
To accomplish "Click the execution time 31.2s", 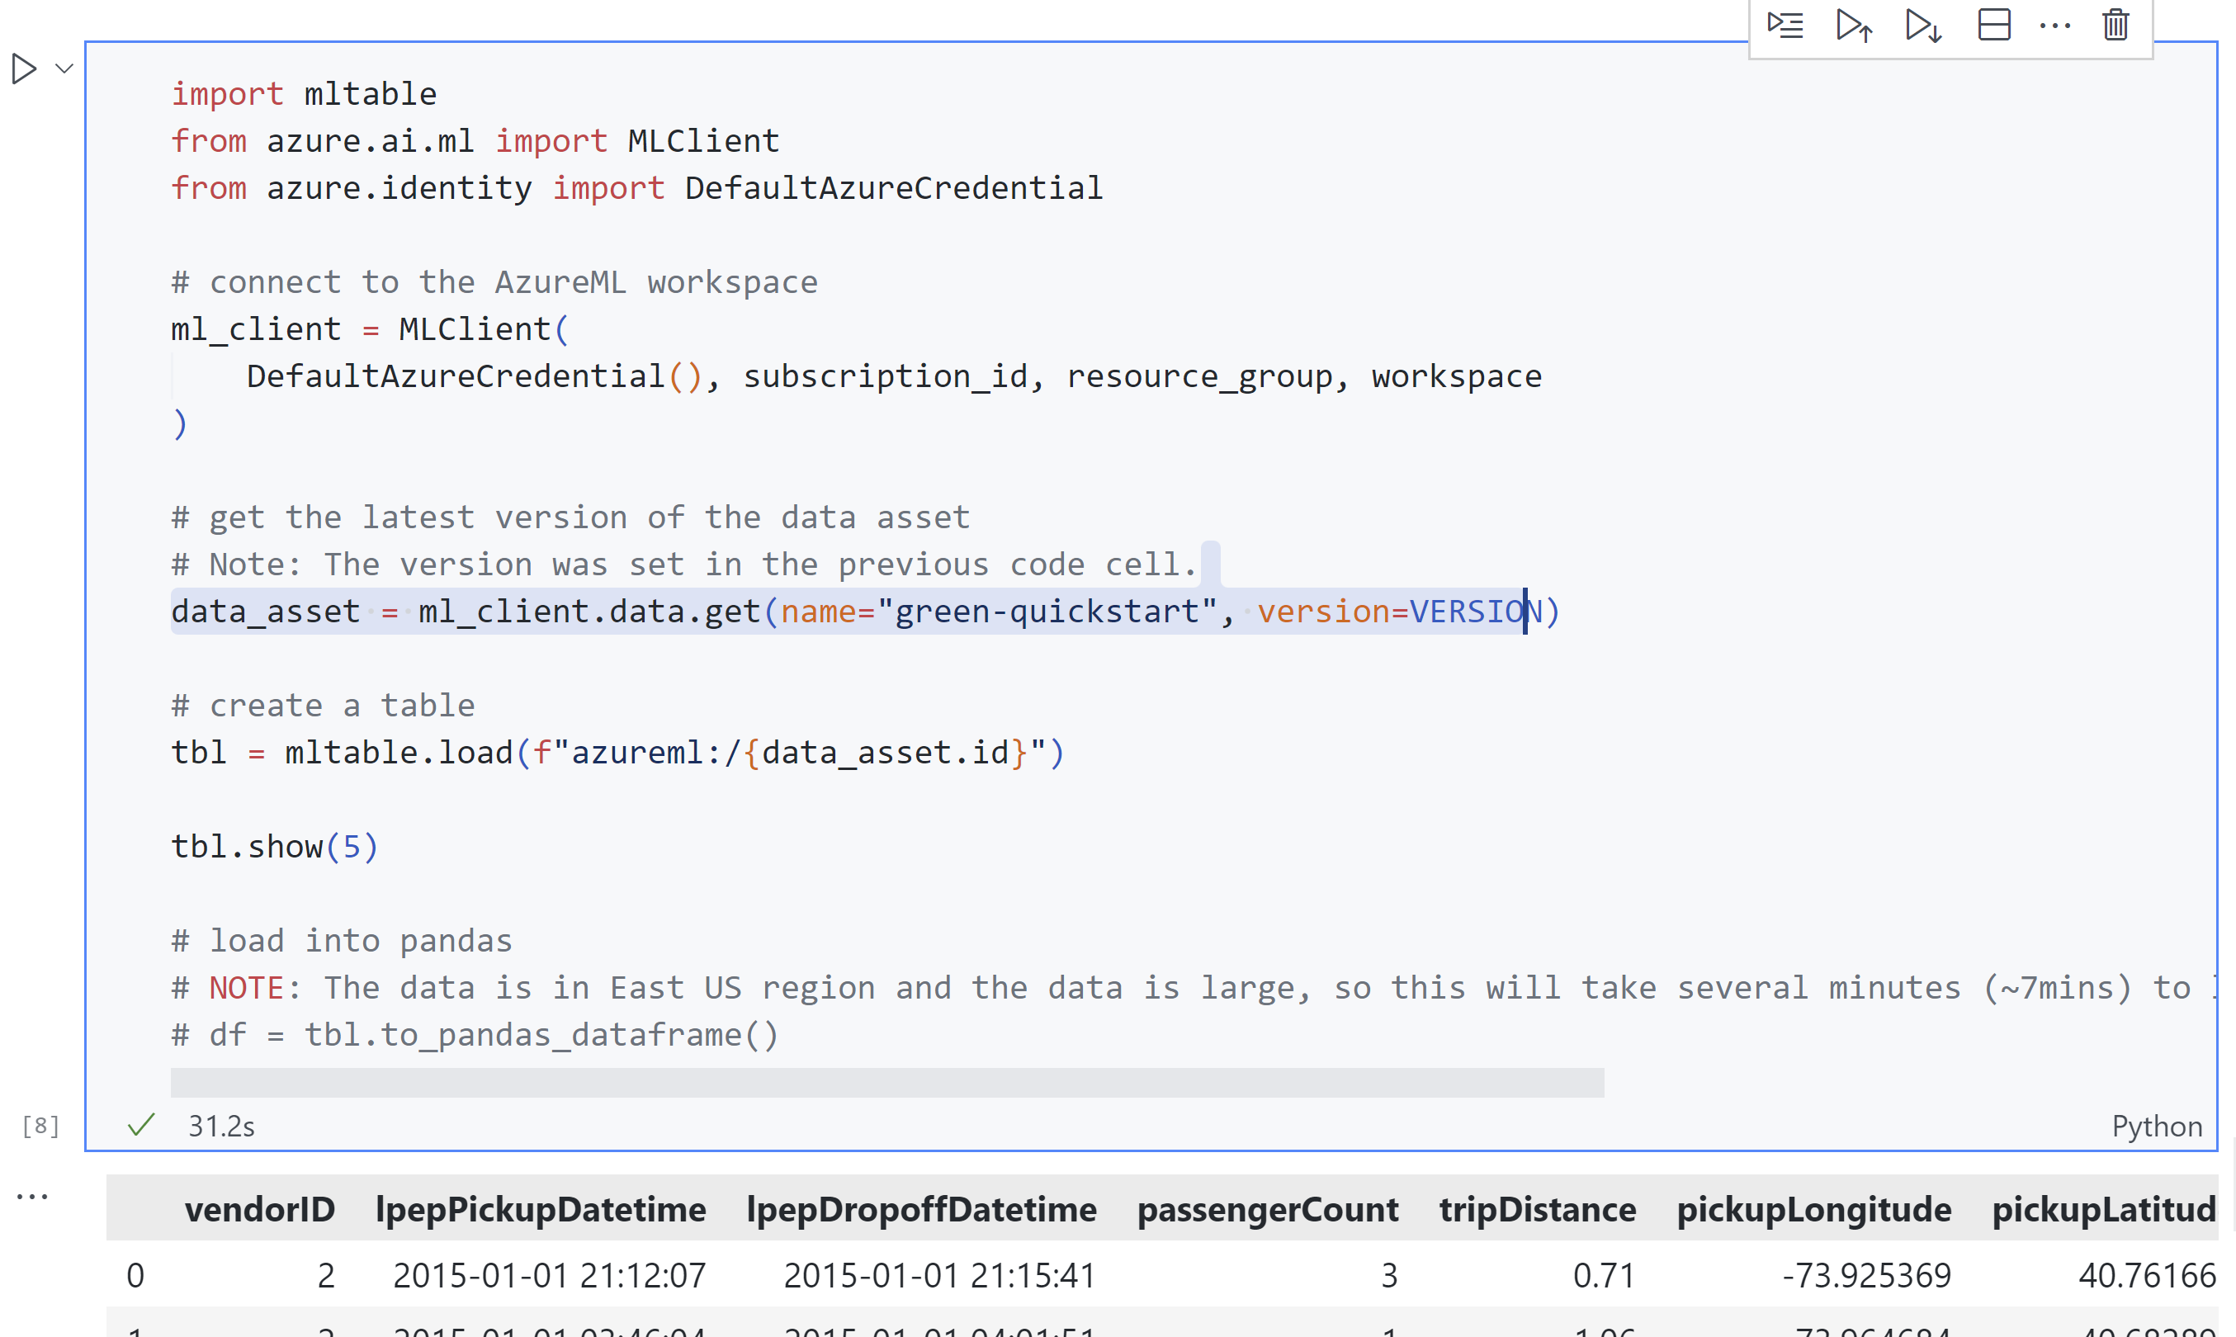I will click(x=220, y=1127).
